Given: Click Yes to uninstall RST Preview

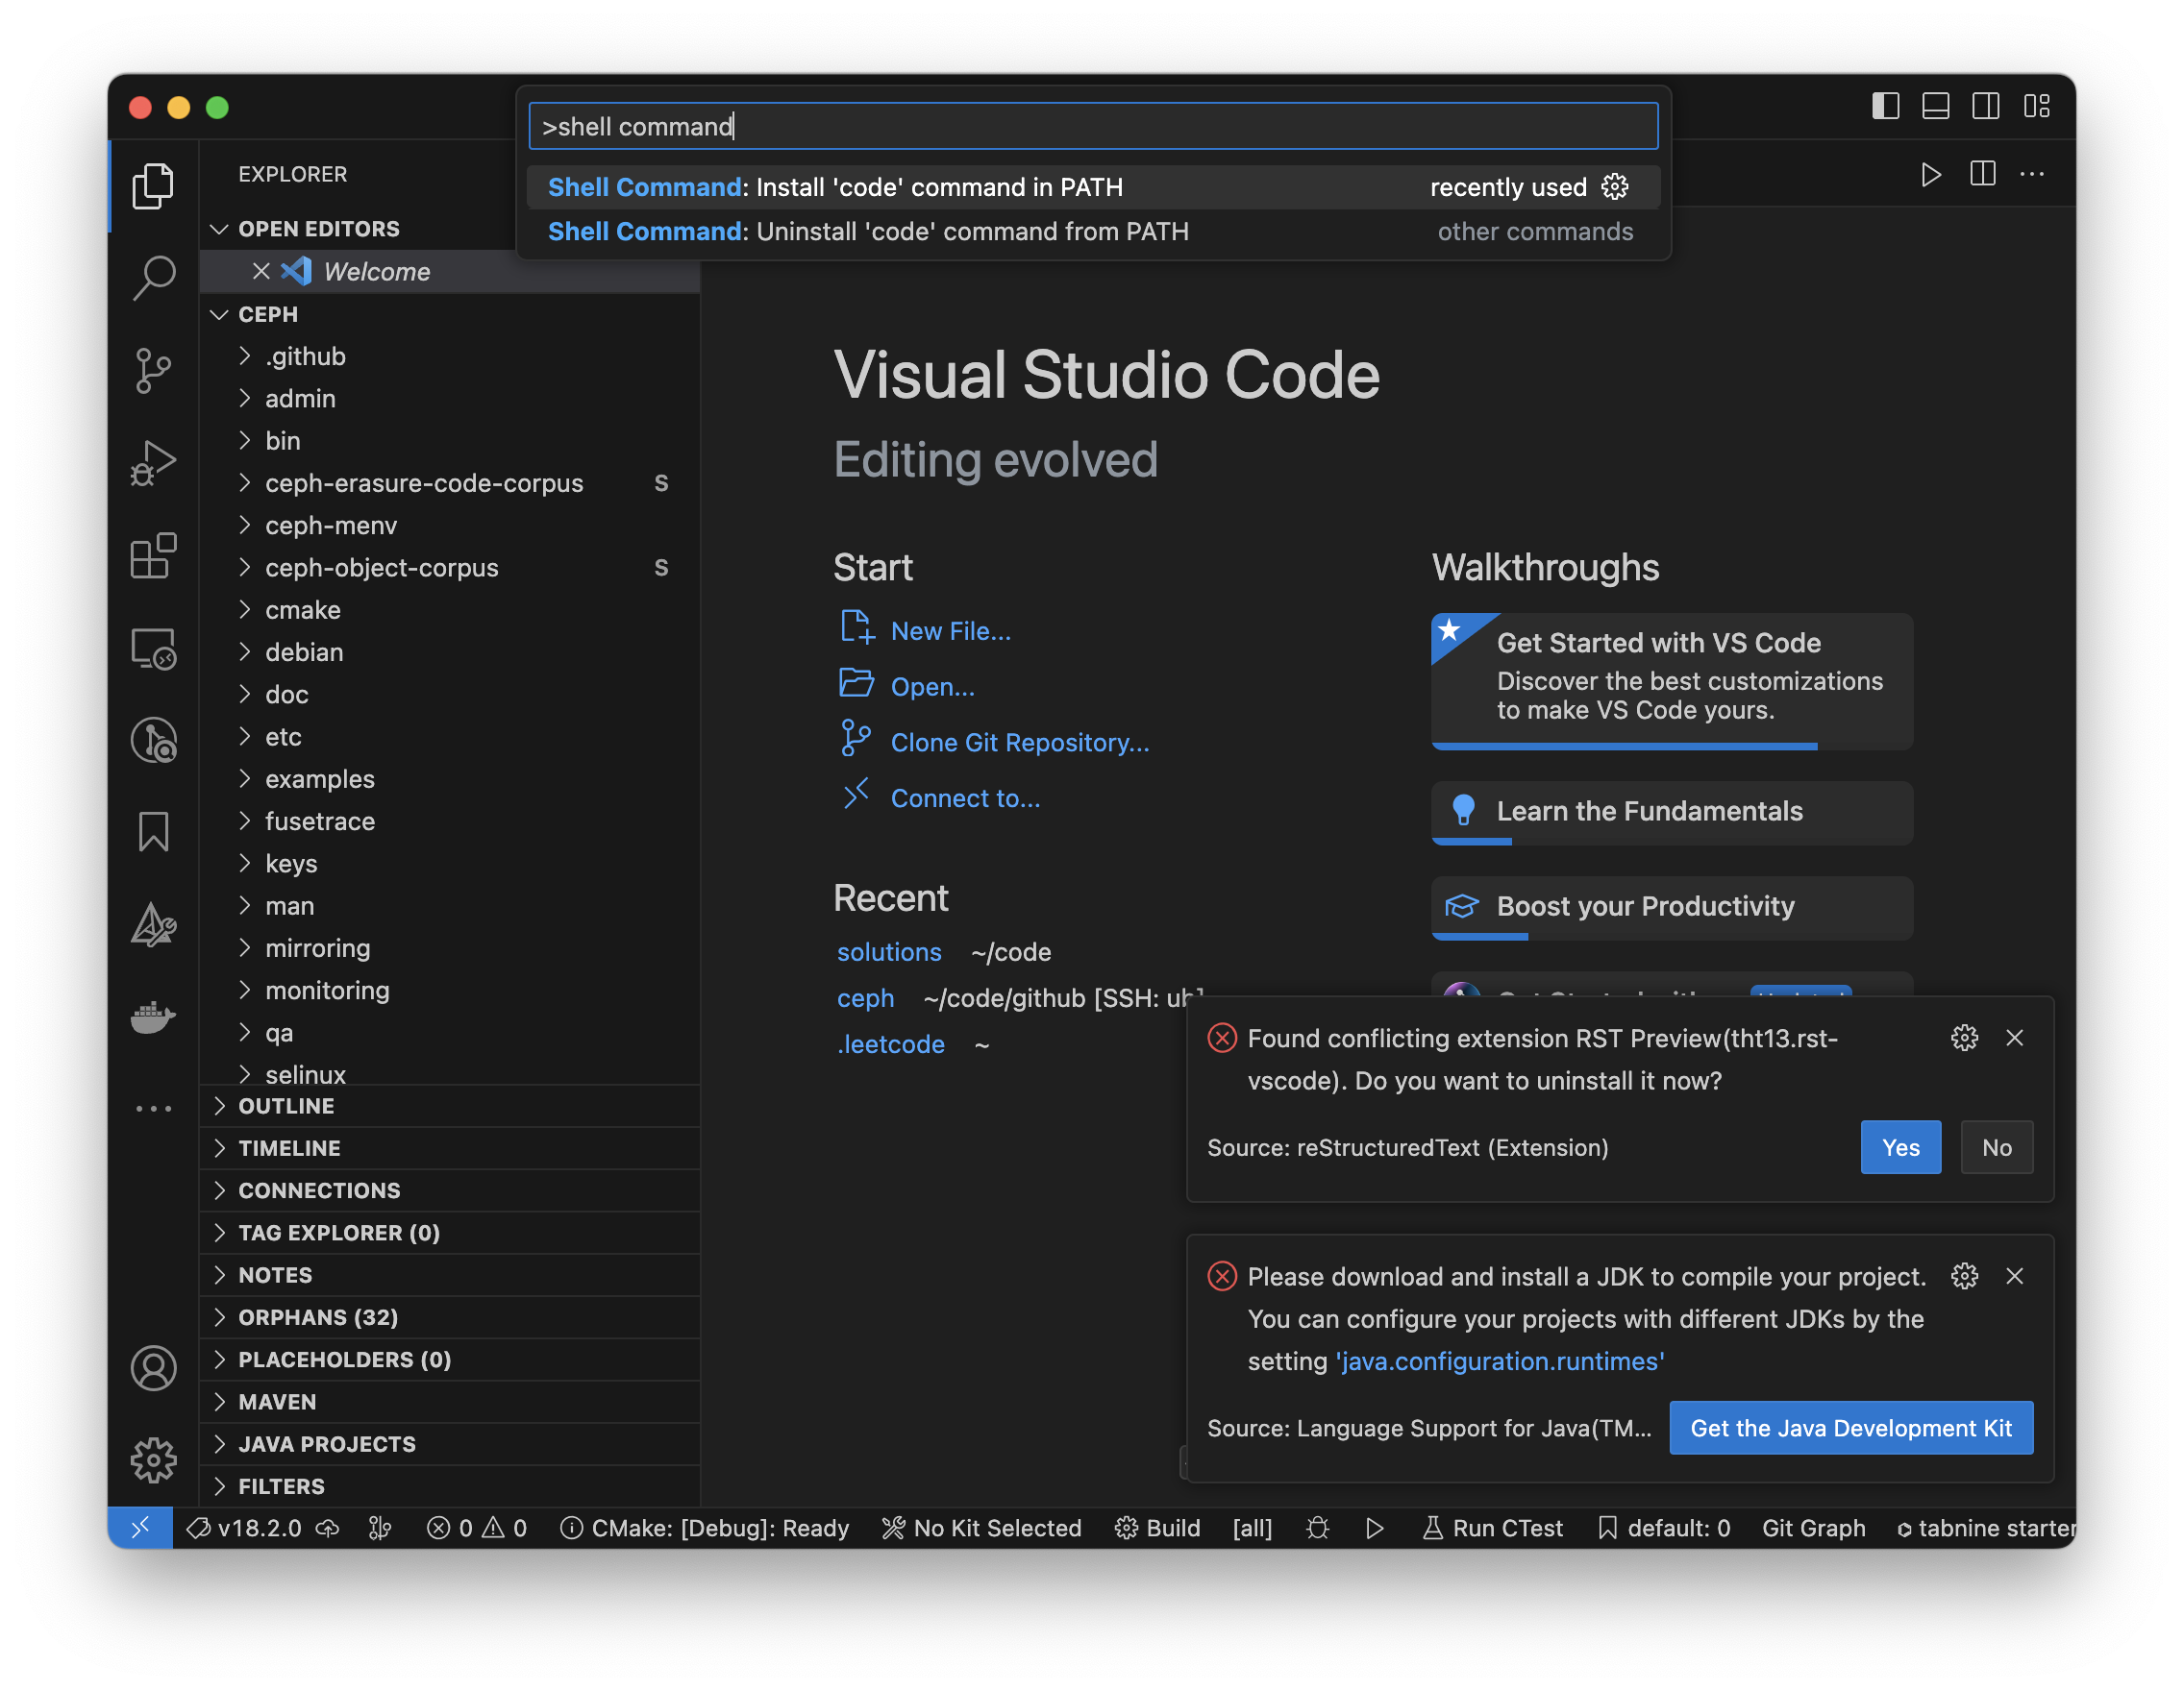Looking at the screenshot, I should [1900, 1147].
